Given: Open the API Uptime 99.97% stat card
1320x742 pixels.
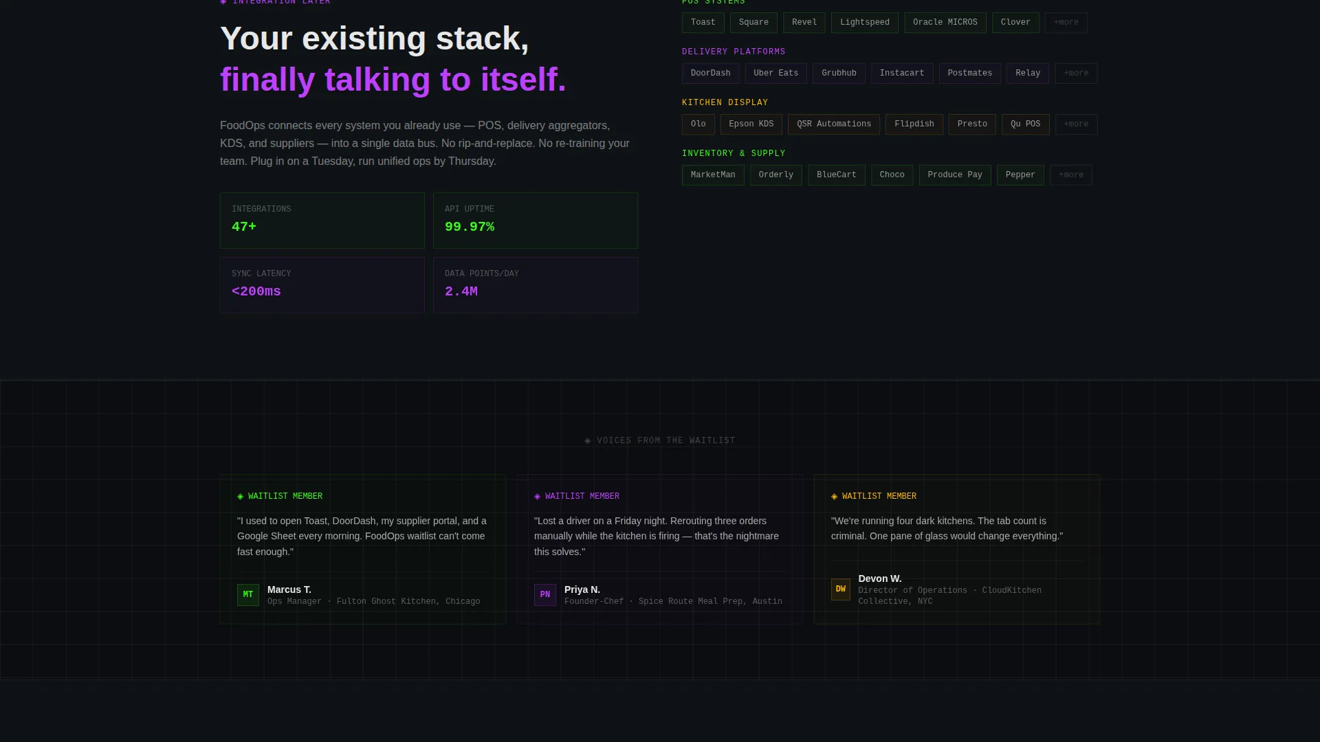Looking at the screenshot, I should click(536, 221).
